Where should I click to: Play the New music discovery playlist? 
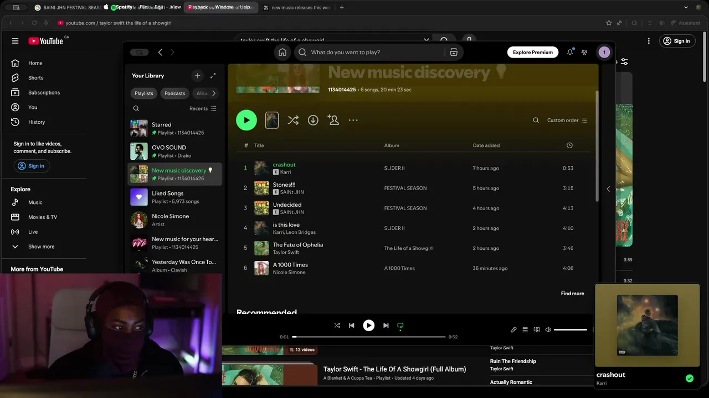pos(246,120)
